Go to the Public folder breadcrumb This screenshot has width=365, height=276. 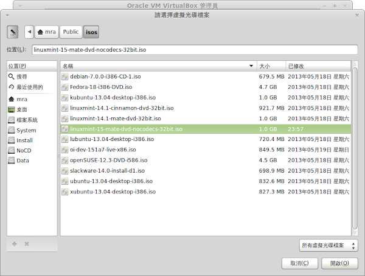(71, 32)
